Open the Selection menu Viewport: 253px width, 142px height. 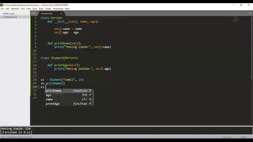click(15, 9)
